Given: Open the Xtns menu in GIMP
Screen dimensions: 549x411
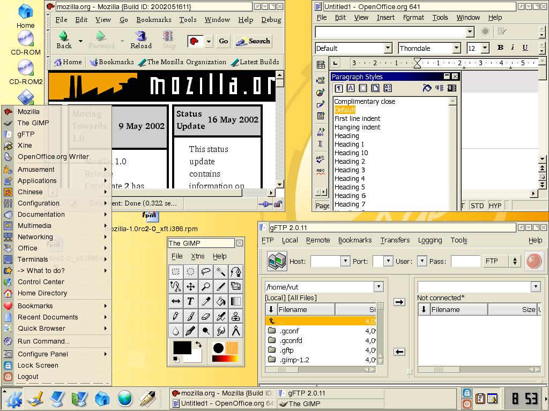Looking at the screenshot, I should (197, 256).
